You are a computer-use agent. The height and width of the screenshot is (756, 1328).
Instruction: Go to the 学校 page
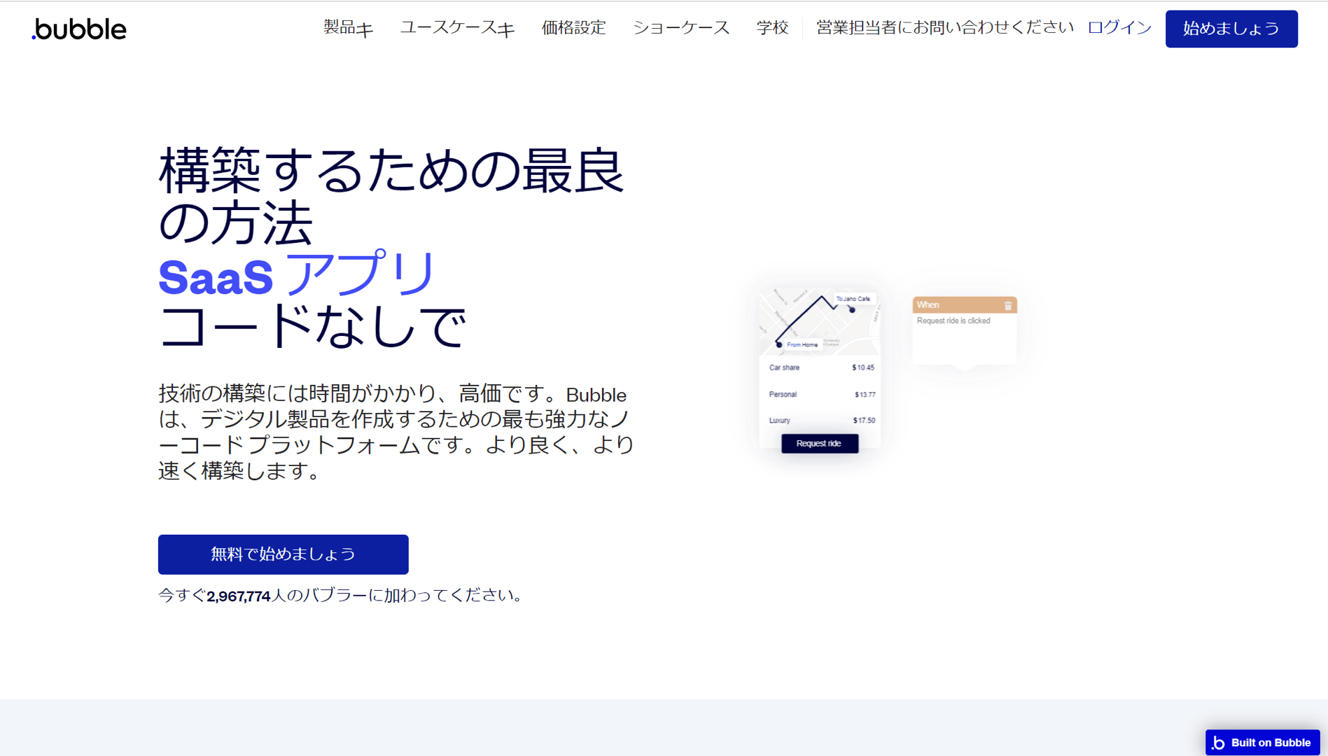[772, 28]
